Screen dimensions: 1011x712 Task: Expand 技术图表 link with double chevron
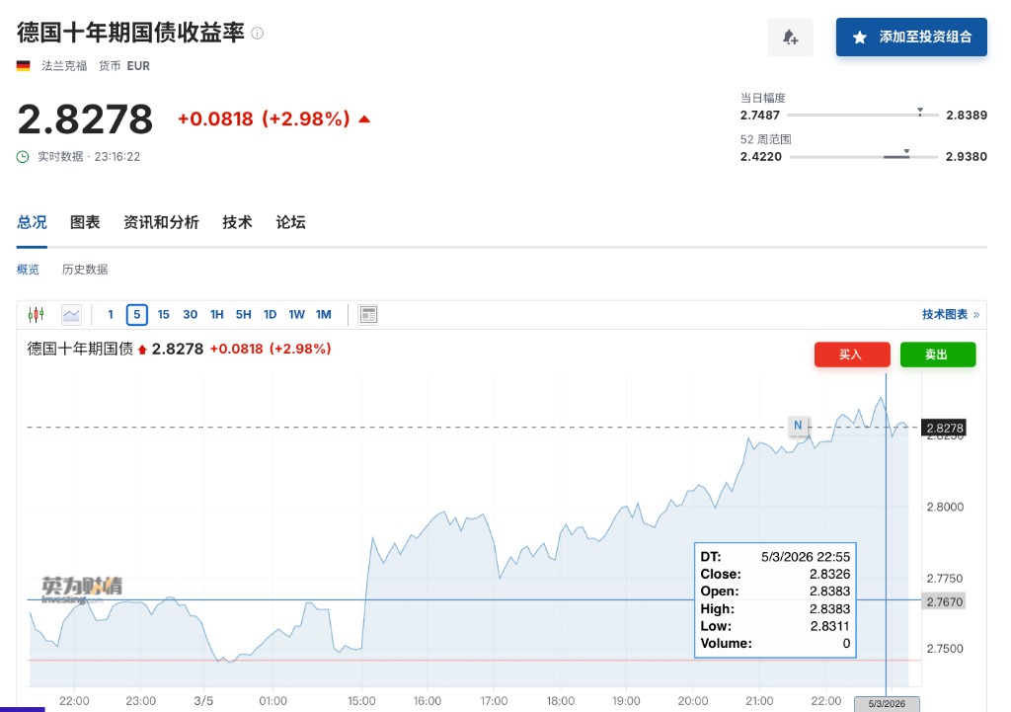950,315
